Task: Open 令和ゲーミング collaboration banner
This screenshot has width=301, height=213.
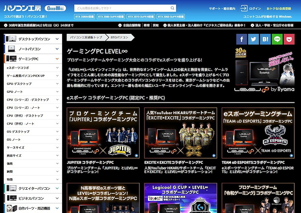Action: coord(258,198)
